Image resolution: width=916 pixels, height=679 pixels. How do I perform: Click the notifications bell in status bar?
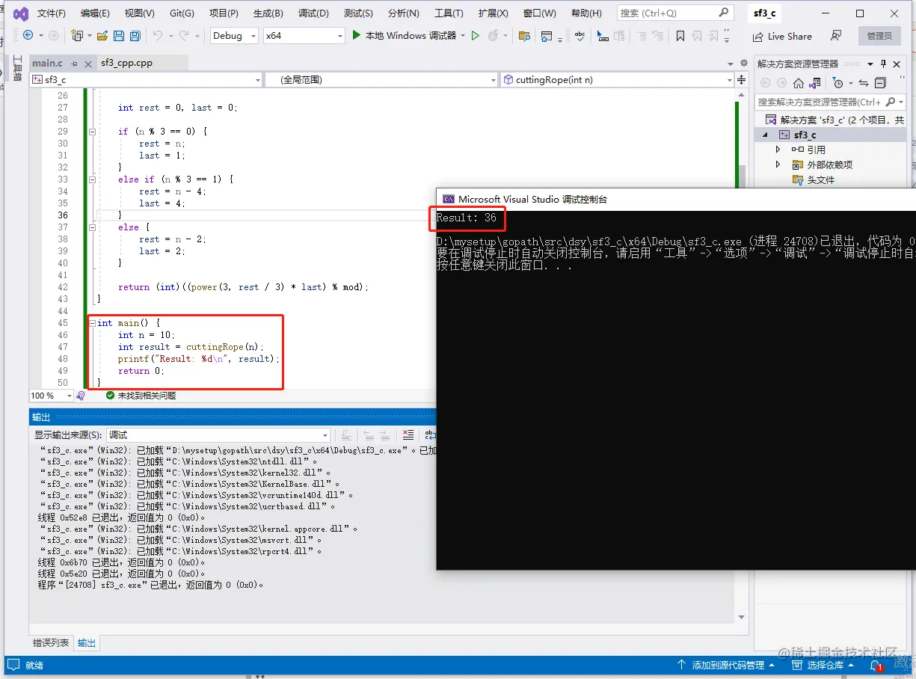click(x=876, y=665)
